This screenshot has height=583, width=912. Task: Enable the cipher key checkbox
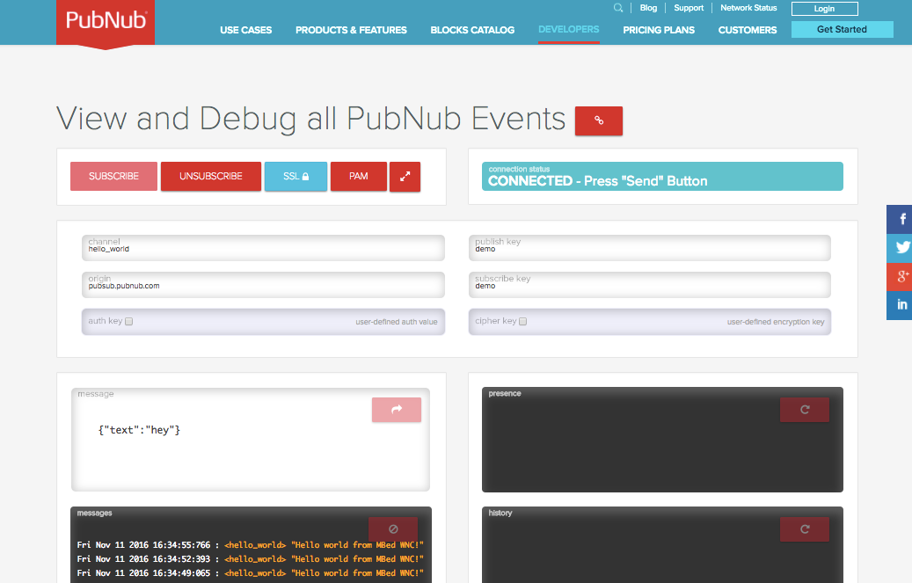pyautogui.click(x=523, y=322)
